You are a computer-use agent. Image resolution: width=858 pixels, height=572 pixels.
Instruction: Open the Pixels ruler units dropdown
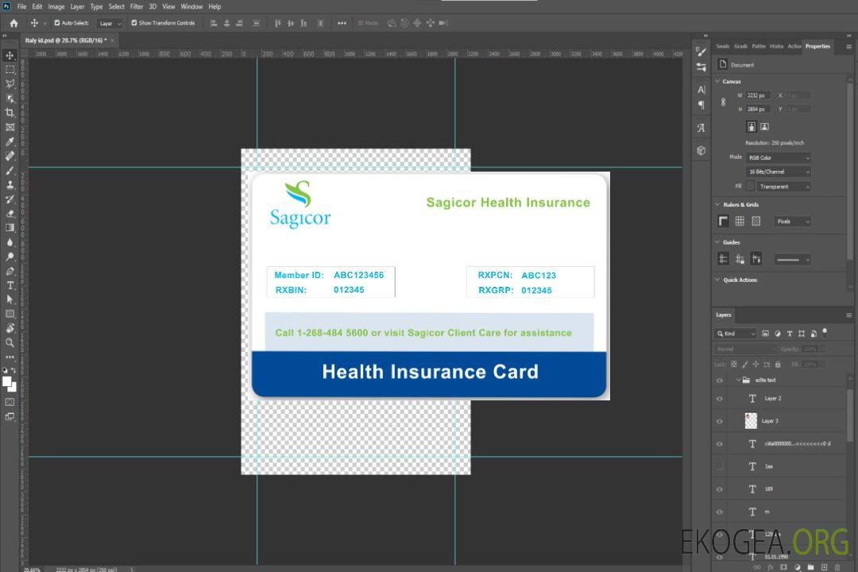click(x=792, y=221)
